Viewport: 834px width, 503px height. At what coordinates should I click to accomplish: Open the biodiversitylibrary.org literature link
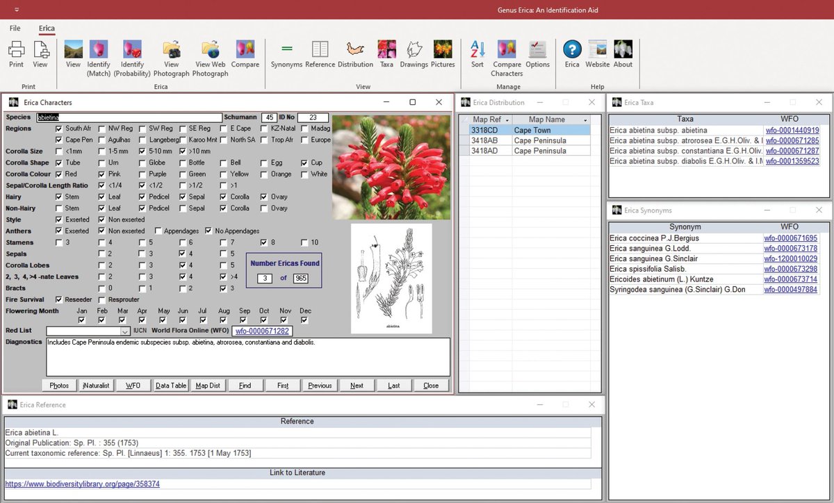point(82,484)
